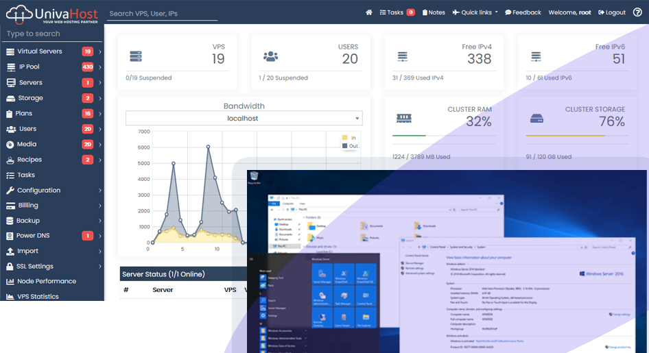
Task: Open the Quick links dropdown
Action: pyautogui.click(x=475, y=12)
